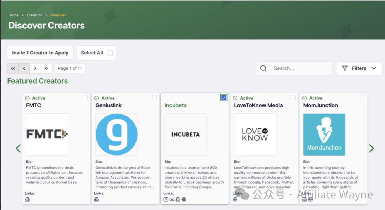Click the Page 1 of 11 indicator
Screen dimensions: 385x210
[70, 68]
